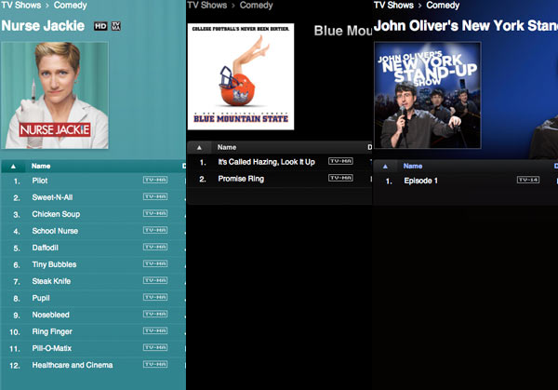Click the TV-MA badge on the Pilot row

click(154, 180)
